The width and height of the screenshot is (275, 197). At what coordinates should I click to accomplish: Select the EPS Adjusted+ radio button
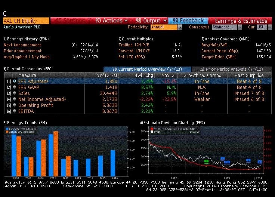[x=15, y=81]
